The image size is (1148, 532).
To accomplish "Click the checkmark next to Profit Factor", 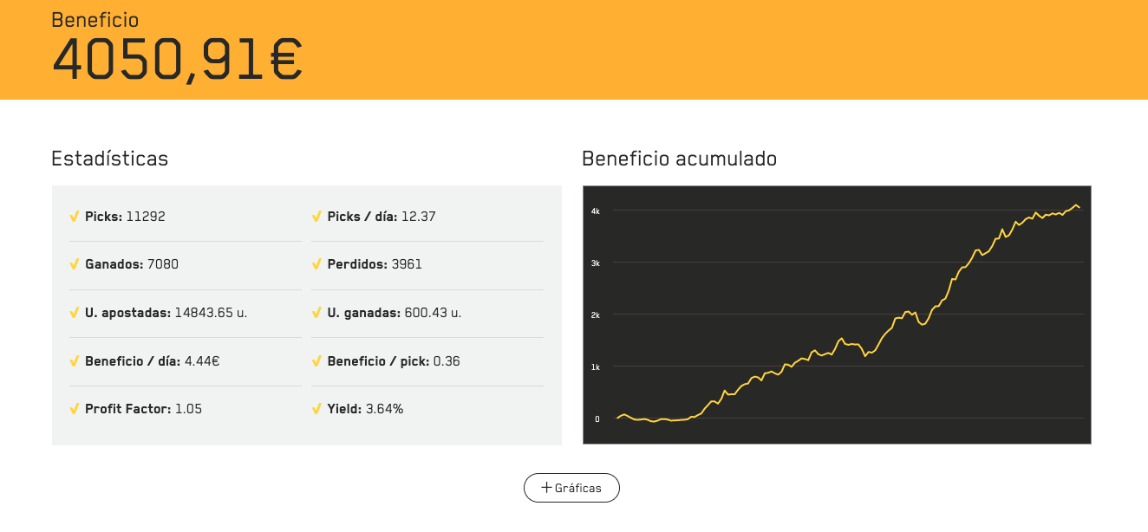I will (x=74, y=409).
